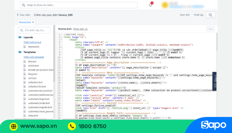Click the Layouts folder icon

coord(20,37)
